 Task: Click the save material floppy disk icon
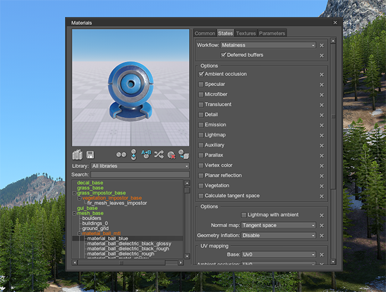click(x=90, y=155)
